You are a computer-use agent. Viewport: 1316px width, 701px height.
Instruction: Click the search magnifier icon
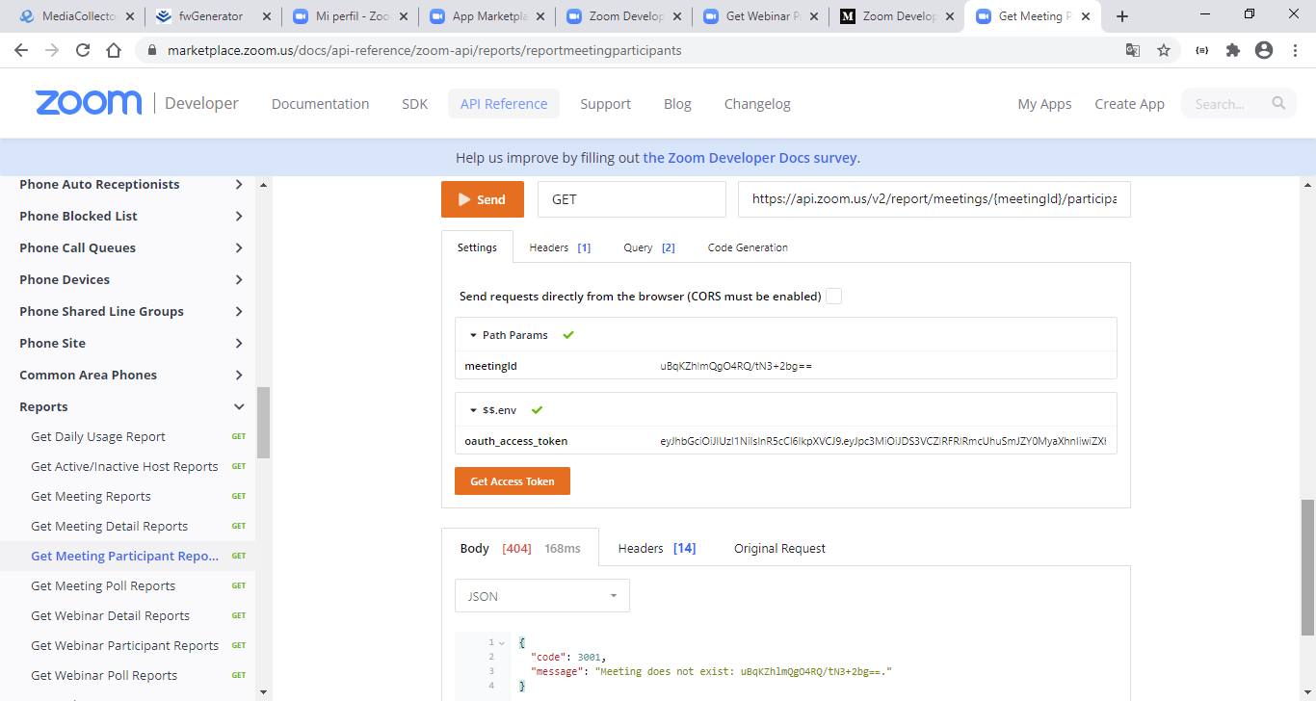pyautogui.click(x=1278, y=103)
